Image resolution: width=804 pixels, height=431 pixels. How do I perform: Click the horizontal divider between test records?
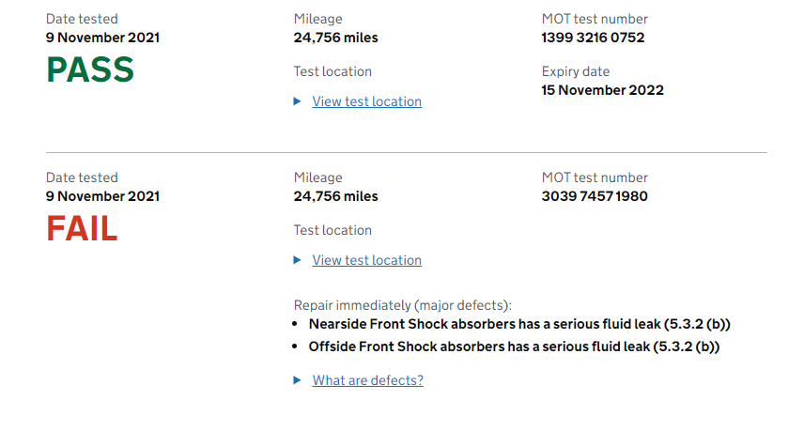407,152
